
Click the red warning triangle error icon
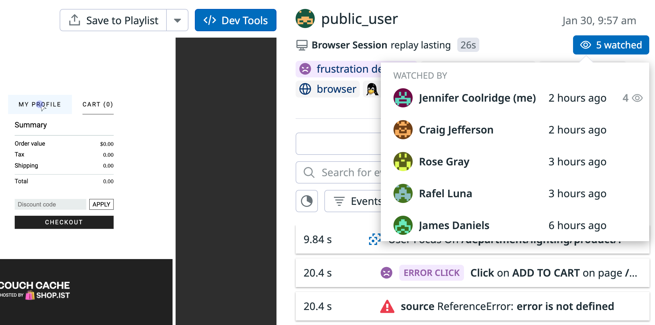(x=387, y=307)
